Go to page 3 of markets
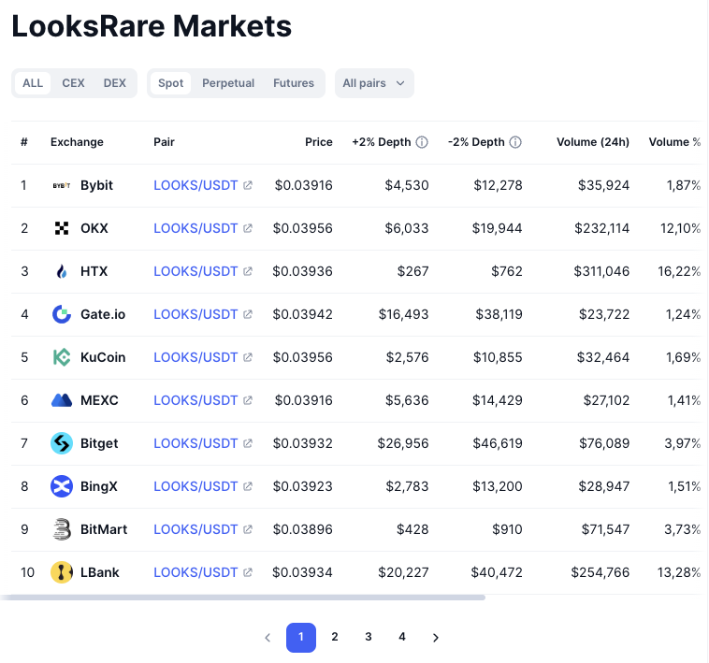 (369, 637)
